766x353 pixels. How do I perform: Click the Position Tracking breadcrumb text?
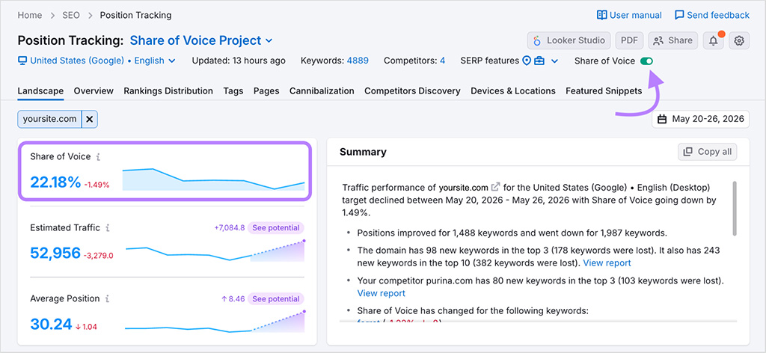point(136,15)
